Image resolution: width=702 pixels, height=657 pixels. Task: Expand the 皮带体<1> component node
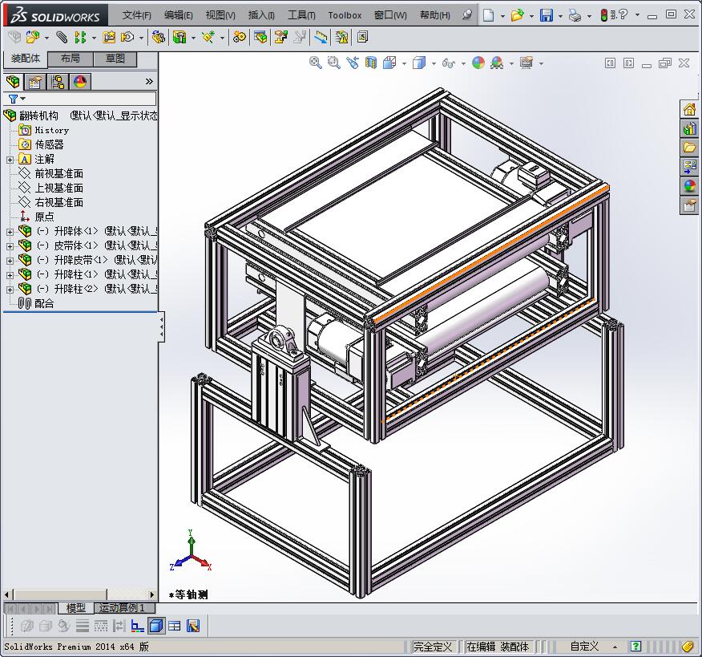point(10,246)
